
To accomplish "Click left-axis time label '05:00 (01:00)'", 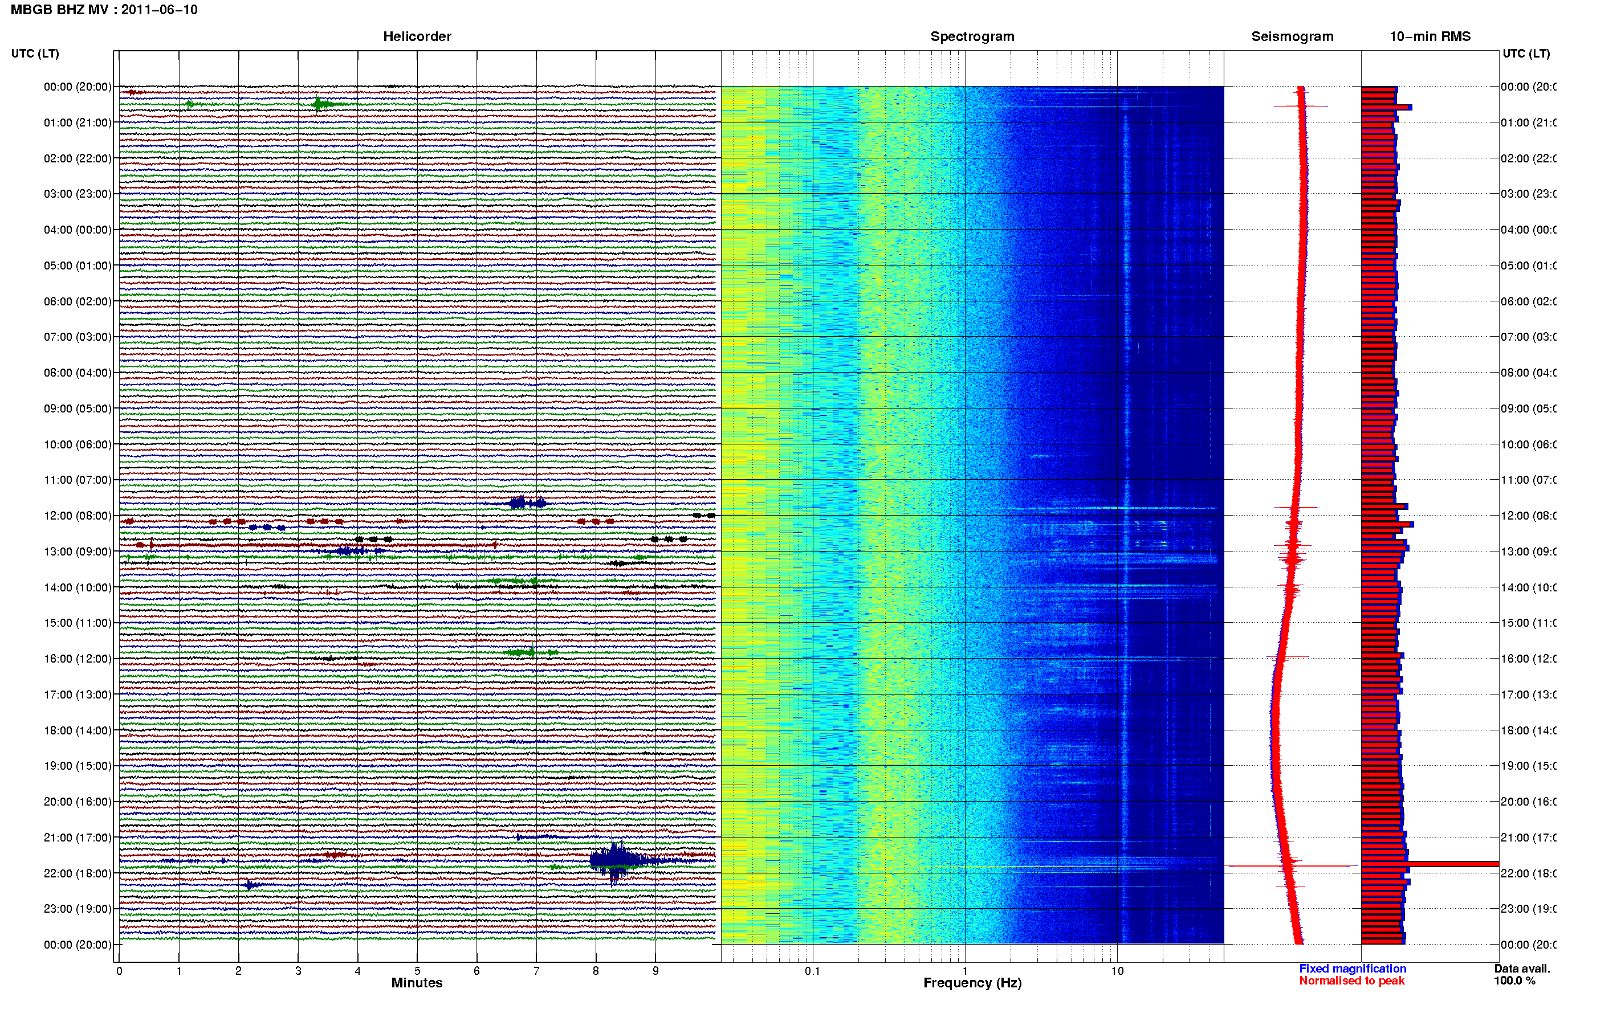I will 78,265.
